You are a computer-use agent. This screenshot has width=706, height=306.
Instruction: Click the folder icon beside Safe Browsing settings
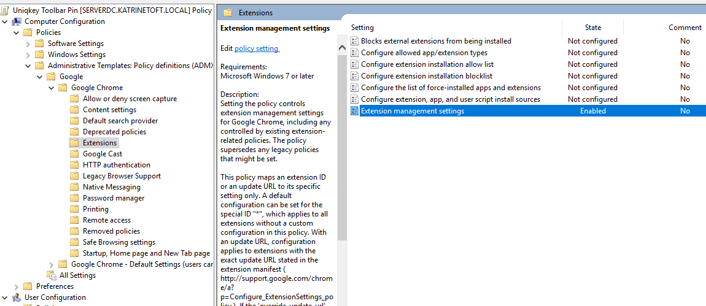coord(74,242)
